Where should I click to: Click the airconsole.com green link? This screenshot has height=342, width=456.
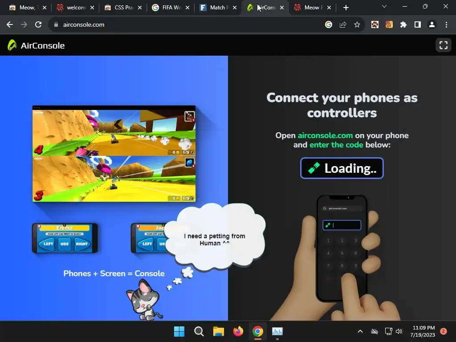tap(325, 135)
